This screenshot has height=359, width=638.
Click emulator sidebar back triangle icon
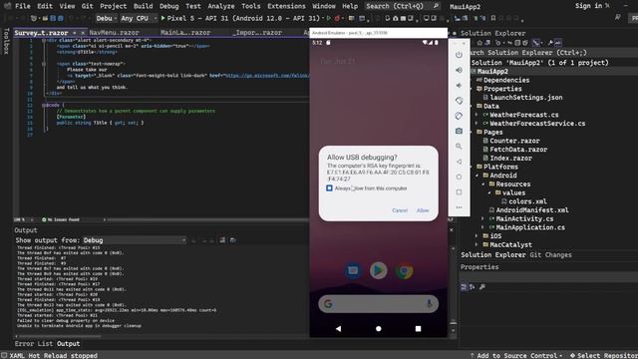(x=459, y=162)
